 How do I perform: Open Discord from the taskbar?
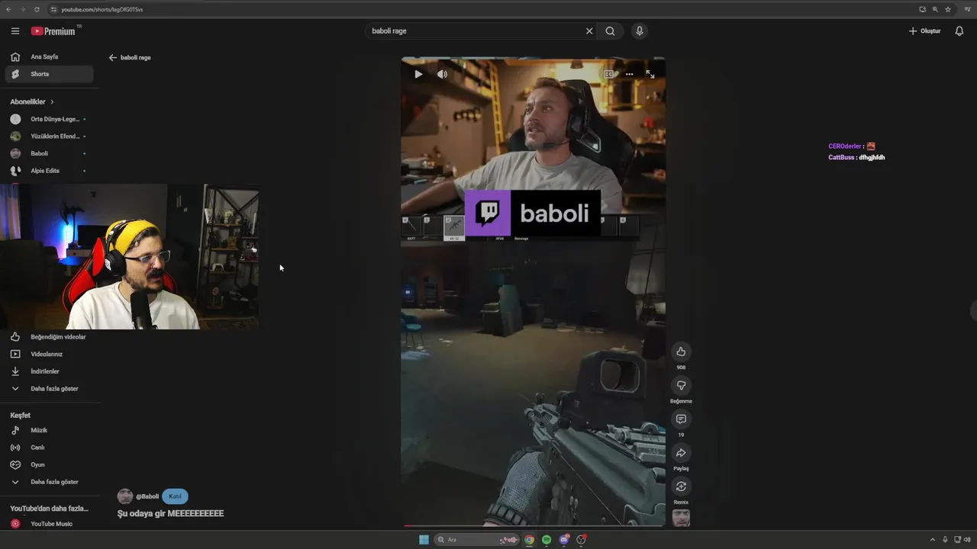[x=564, y=540]
